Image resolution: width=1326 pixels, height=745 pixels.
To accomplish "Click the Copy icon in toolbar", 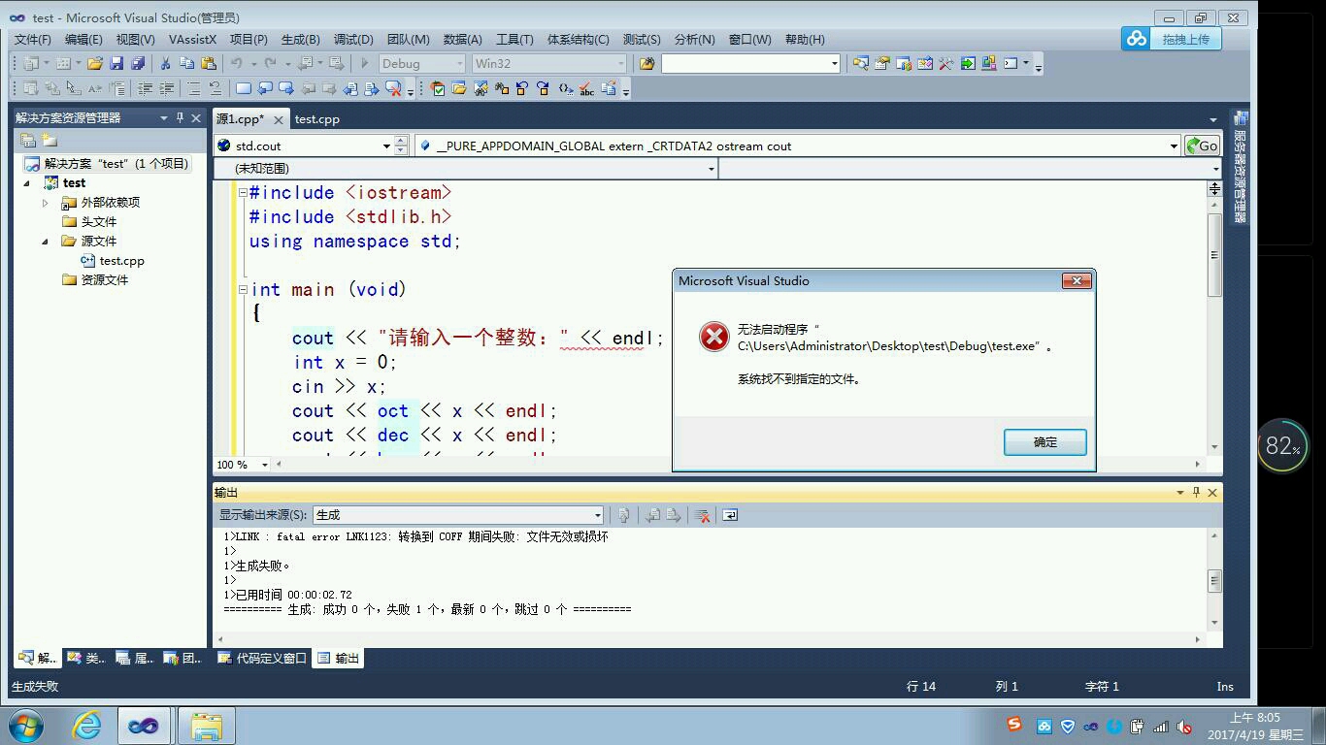I will coord(186,63).
